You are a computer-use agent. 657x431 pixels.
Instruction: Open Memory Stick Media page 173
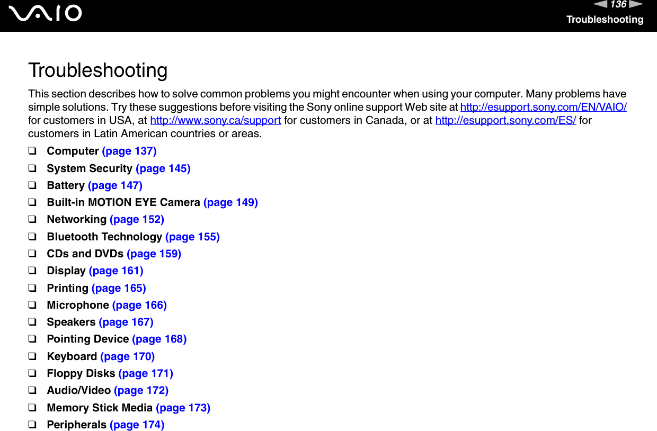183,408
